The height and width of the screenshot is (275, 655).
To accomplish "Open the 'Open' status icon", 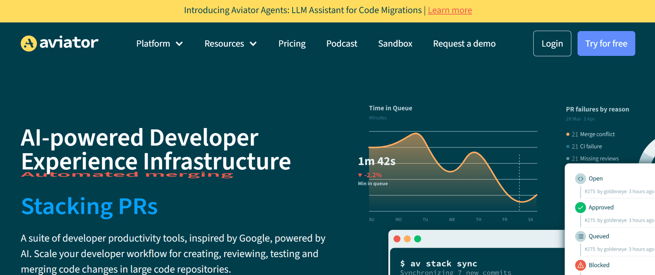I will [x=580, y=179].
